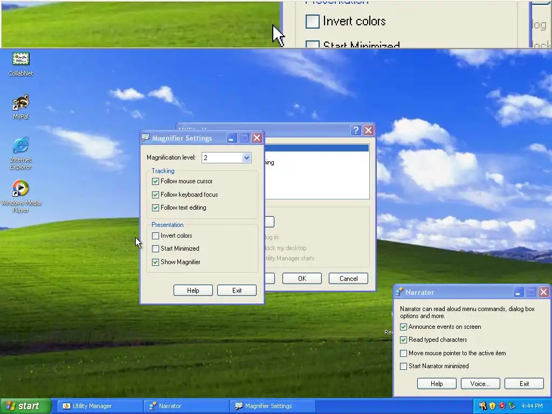Click Help in Magnifier Settings
Screen dimensions: 552x414
[193, 291]
